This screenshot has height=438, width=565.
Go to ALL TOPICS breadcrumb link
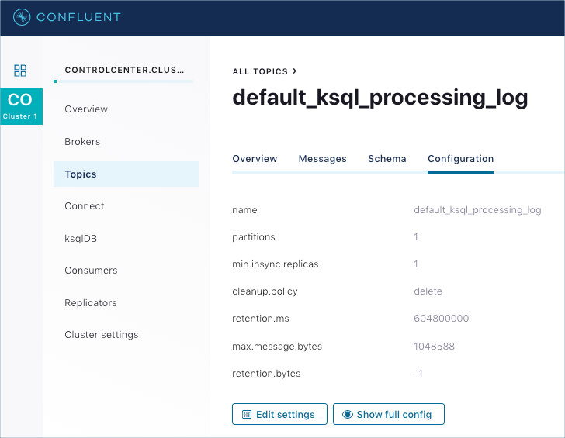(x=260, y=71)
